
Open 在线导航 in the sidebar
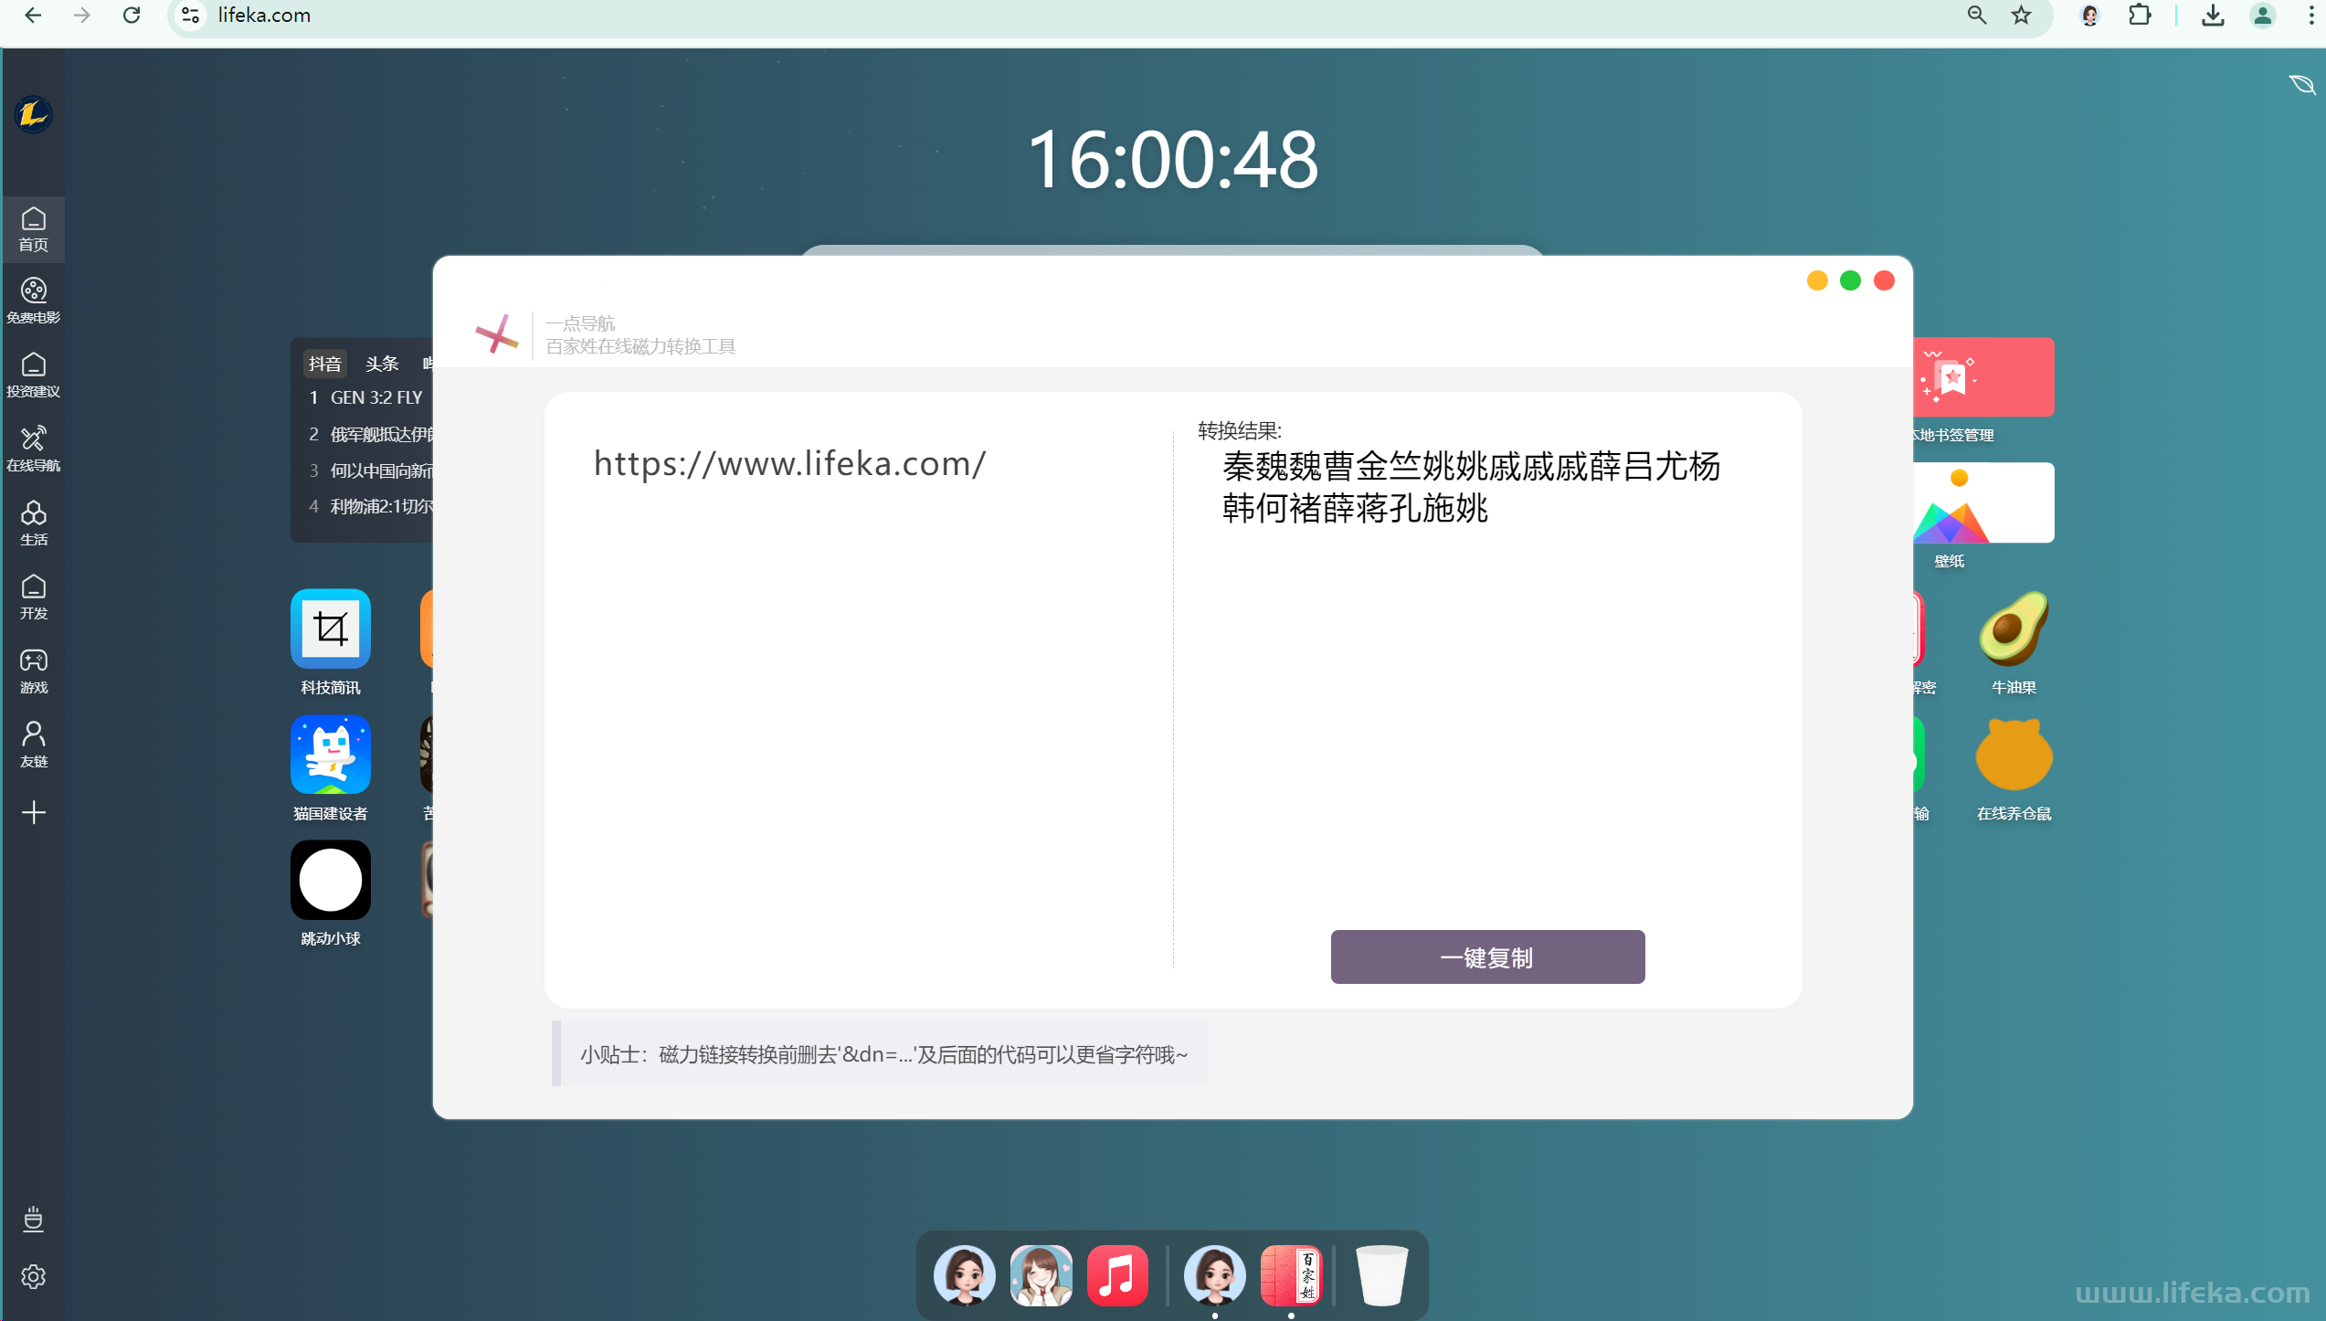(x=34, y=448)
